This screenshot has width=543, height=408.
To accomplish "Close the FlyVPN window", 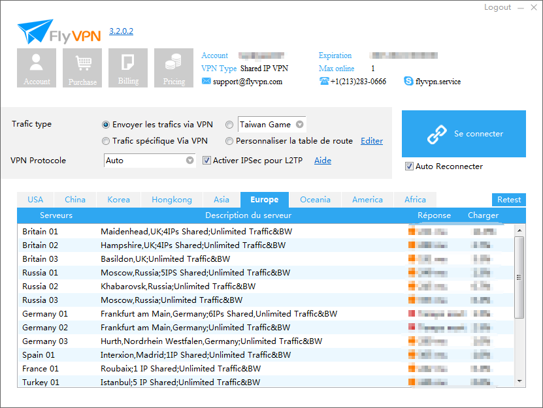I will tap(534, 7).
